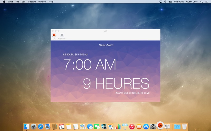
Task: Open Calendar icon in Dock
Action: click(62, 127)
